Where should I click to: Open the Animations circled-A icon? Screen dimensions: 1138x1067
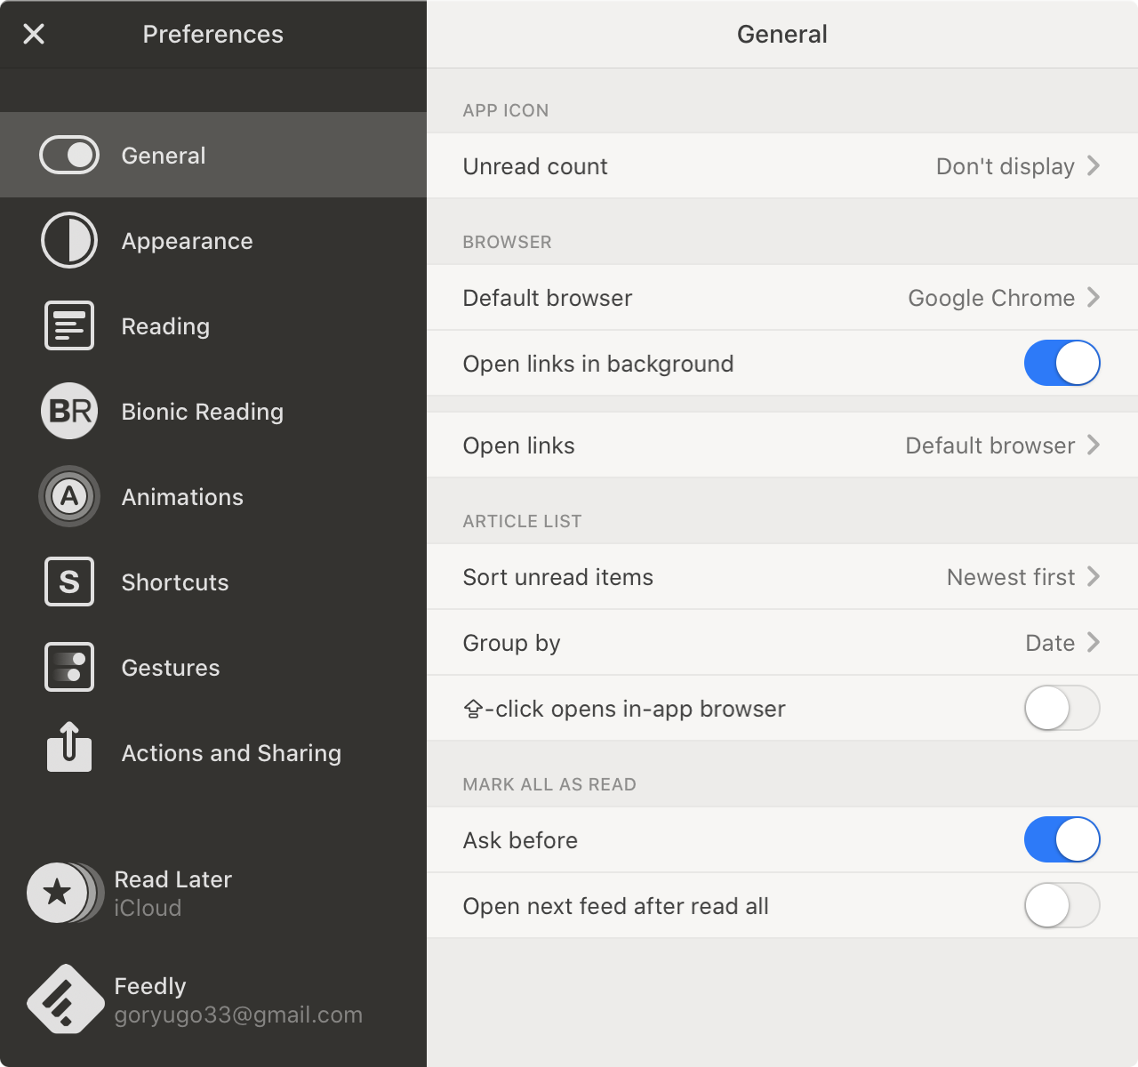[x=69, y=496]
